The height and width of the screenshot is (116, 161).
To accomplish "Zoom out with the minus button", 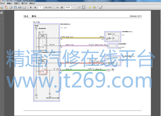I will (x=57, y=7).
